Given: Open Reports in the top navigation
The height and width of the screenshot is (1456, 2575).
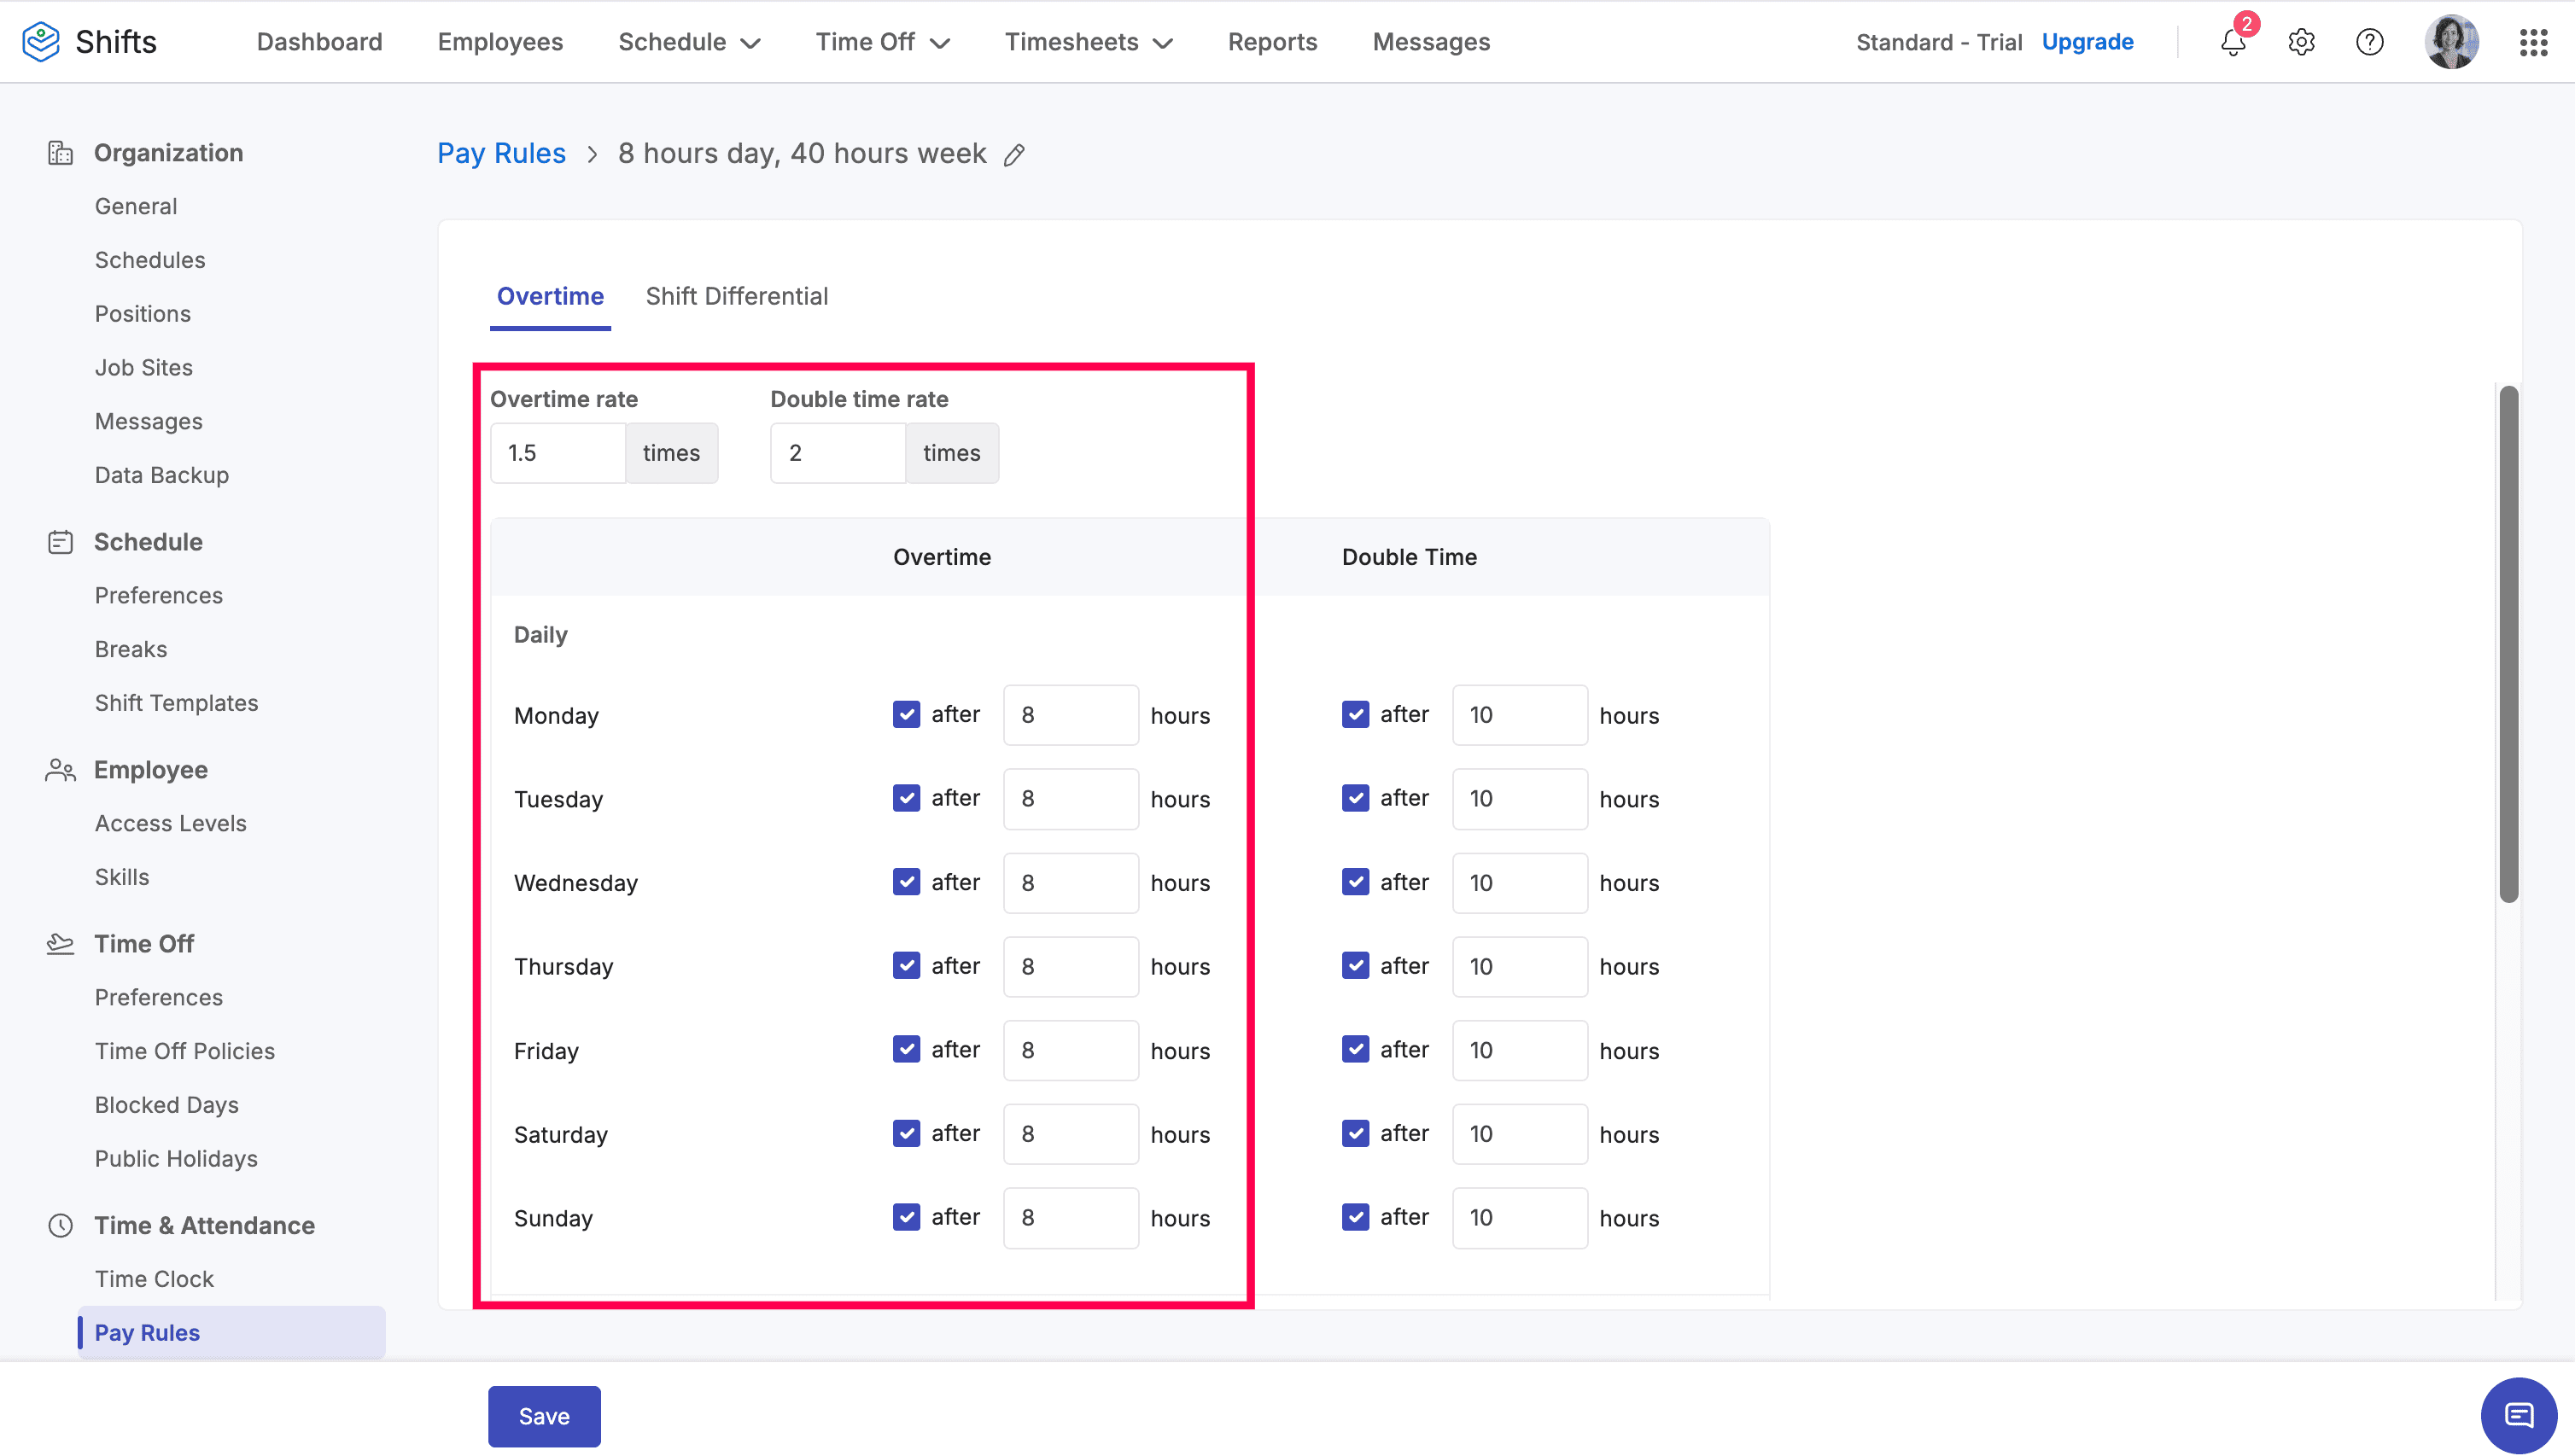Looking at the screenshot, I should pos(1272,42).
